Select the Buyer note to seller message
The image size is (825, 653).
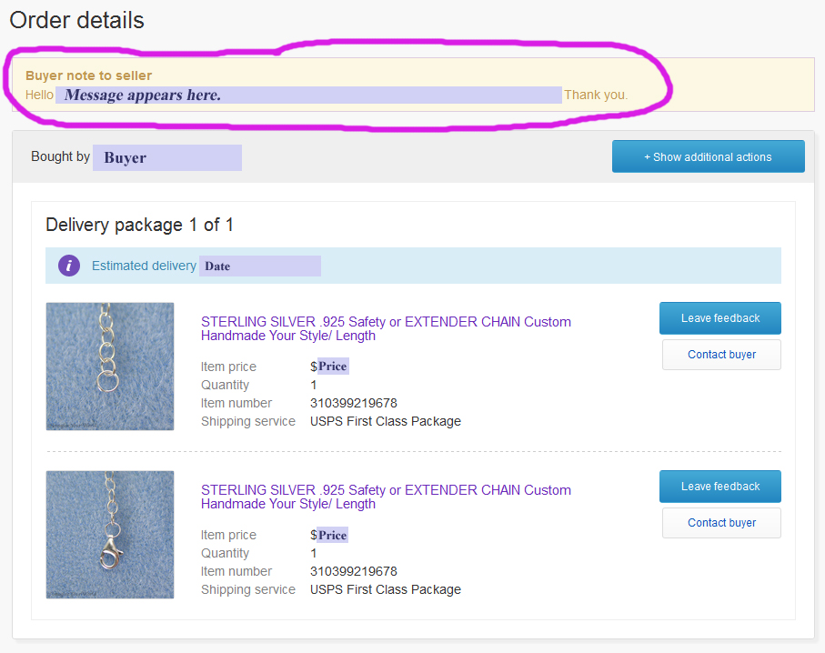pyautogui.click(x=308, y=95)
